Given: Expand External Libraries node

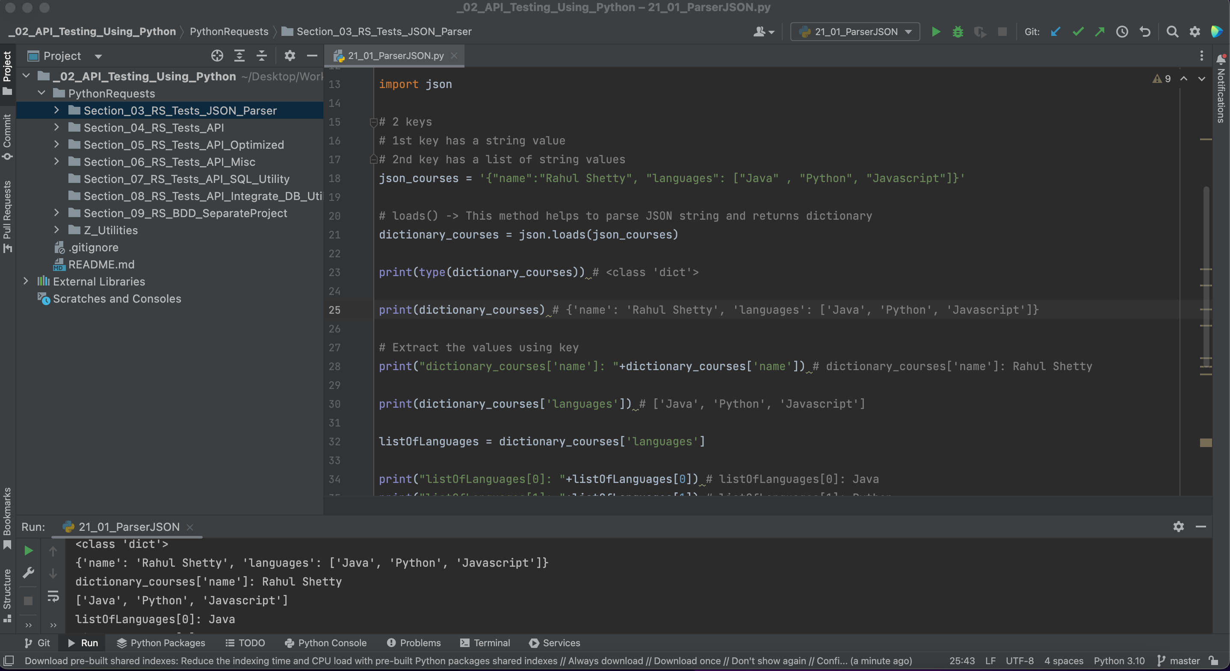Looking at the screenshot, I should point(26,281).
